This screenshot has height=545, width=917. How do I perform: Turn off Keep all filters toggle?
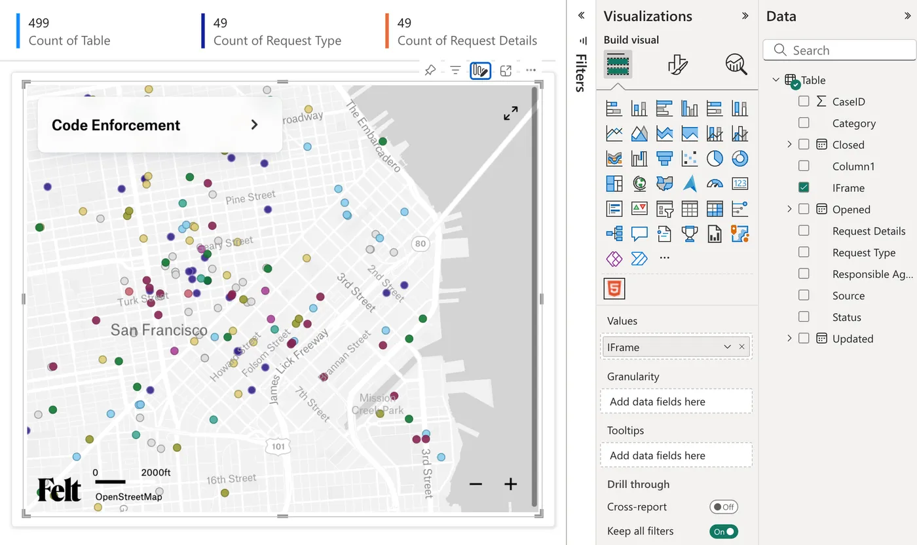tap(724, 531)
